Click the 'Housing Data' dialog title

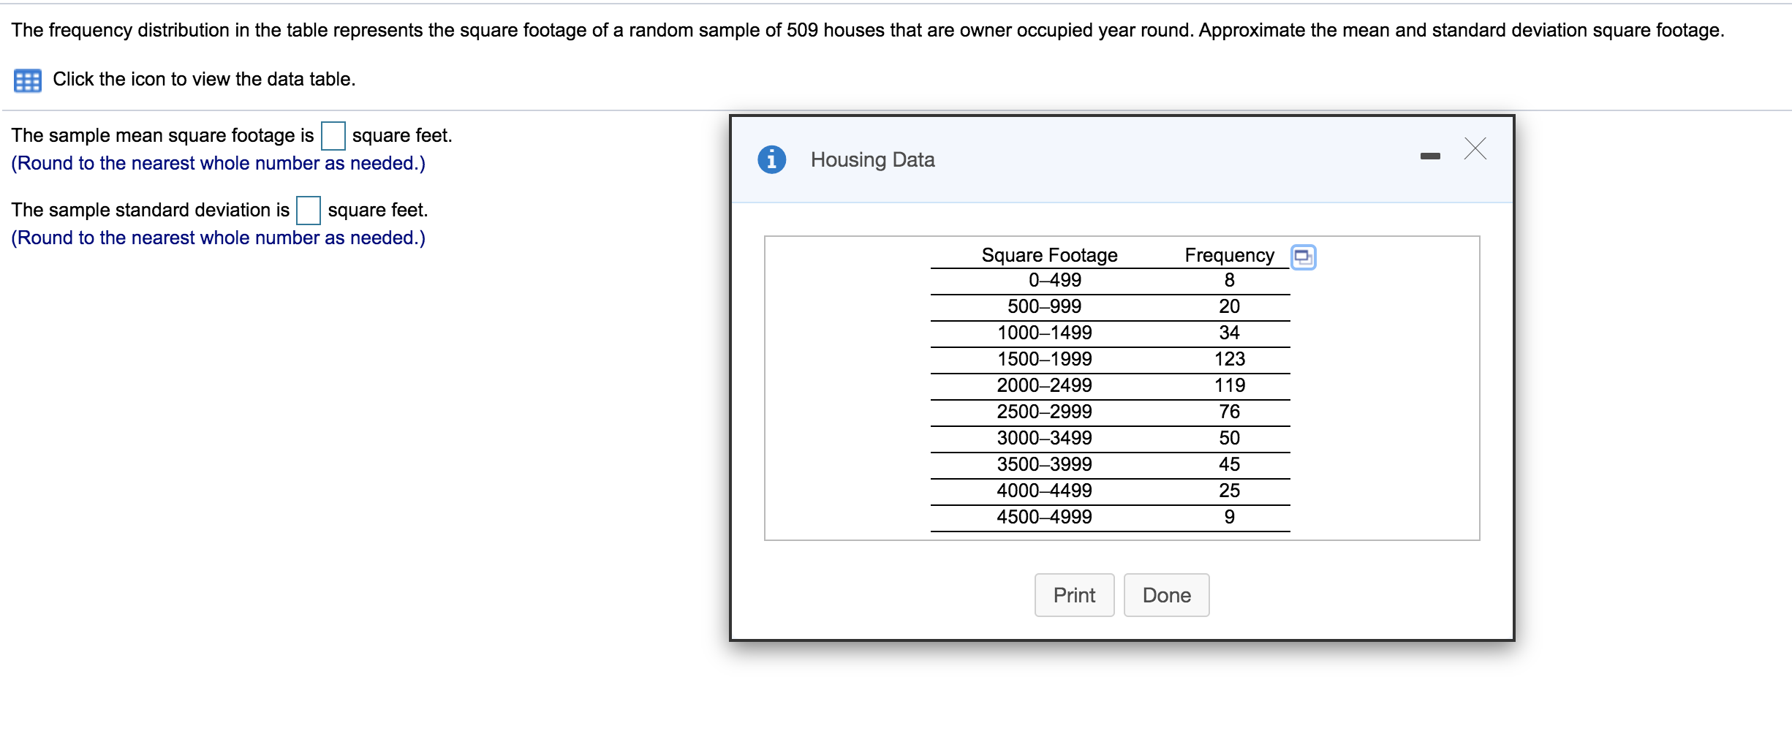click(872, 159)
